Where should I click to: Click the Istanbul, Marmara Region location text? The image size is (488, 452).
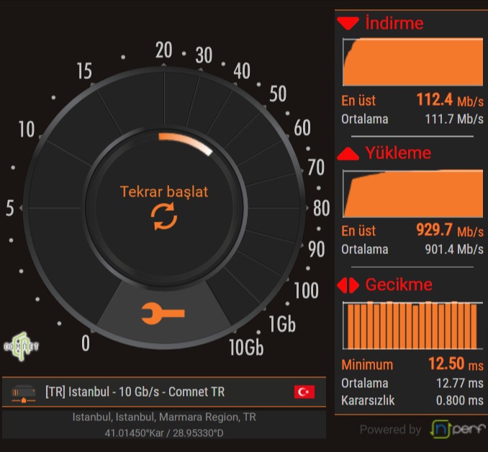point(164,417)
